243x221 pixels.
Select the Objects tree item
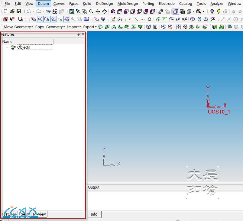(x=24, y=47)
